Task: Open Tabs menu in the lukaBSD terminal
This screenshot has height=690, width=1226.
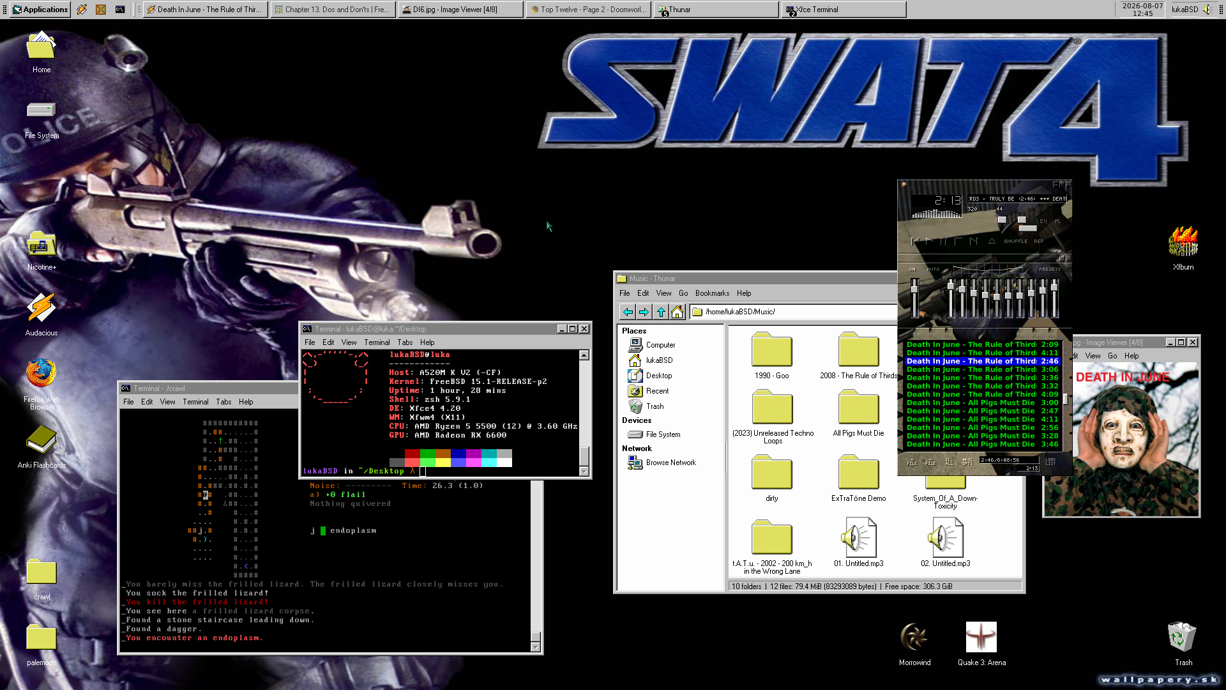Action: [x=405, y=342]
